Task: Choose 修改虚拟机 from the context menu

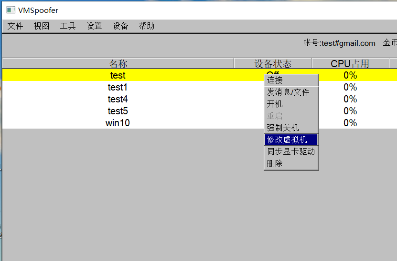Action: 287,140
